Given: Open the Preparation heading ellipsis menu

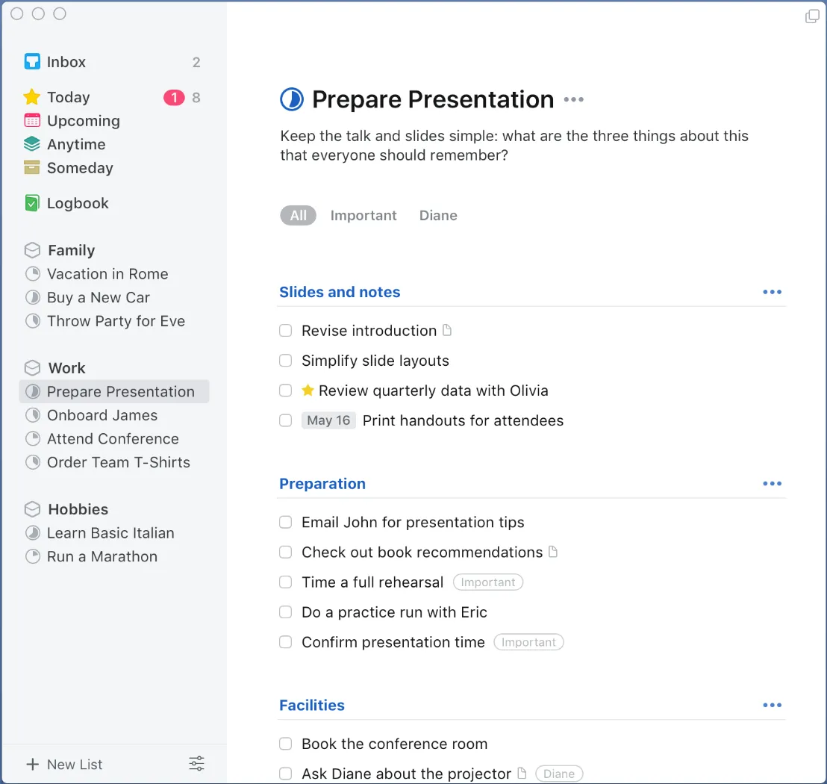Looking at the screenshot, I should coord(772,484).
